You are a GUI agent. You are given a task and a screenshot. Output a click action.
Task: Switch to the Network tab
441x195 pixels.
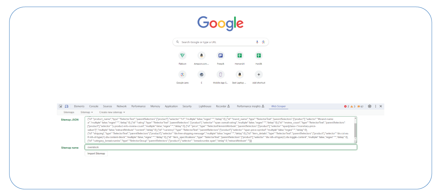pyautogui.click(x=122, y=106)
